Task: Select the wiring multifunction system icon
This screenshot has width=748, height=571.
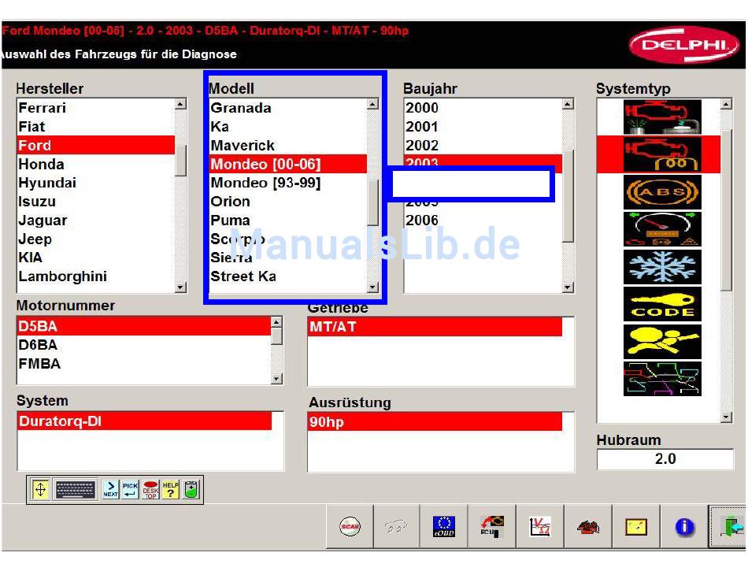Action: tap(662, 379)
